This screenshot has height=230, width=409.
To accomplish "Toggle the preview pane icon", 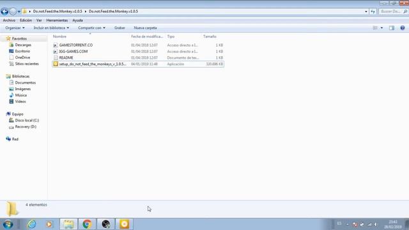I will (x=392, y=28).
